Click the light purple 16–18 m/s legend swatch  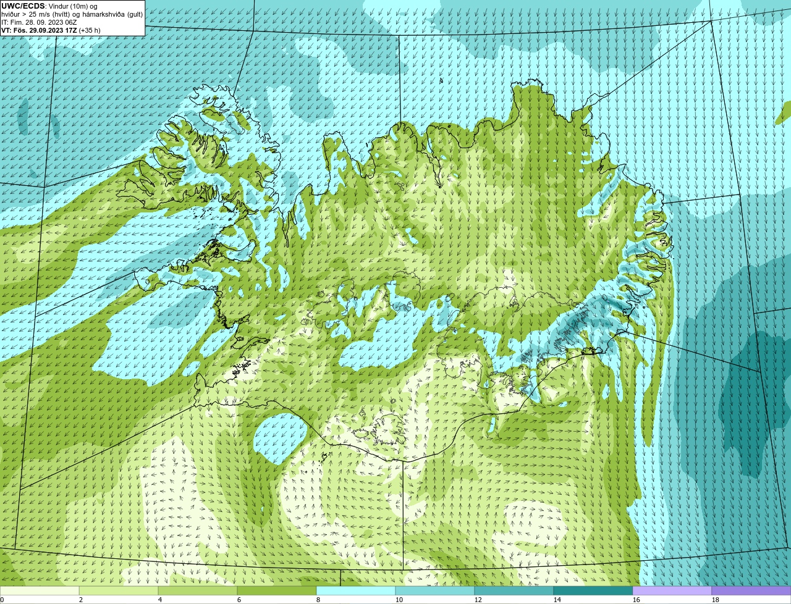click(x=672, y=590)
